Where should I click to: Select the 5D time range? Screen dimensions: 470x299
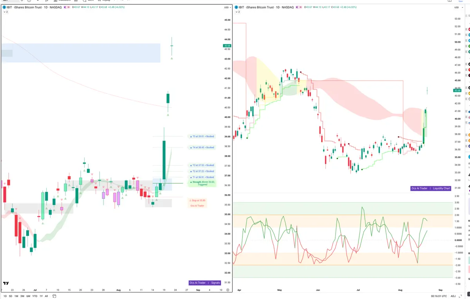(11, 296)
